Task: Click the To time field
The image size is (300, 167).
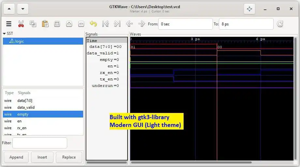Action: click(x=246, y=24)
